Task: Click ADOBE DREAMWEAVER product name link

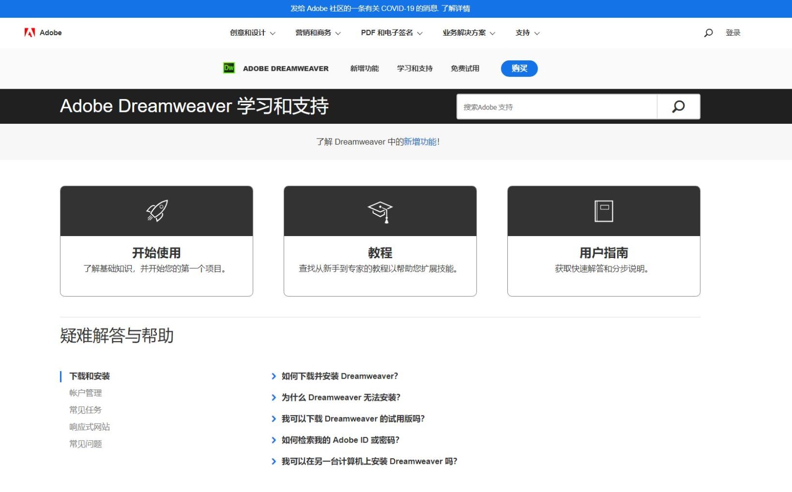Action: coord(286,69)
